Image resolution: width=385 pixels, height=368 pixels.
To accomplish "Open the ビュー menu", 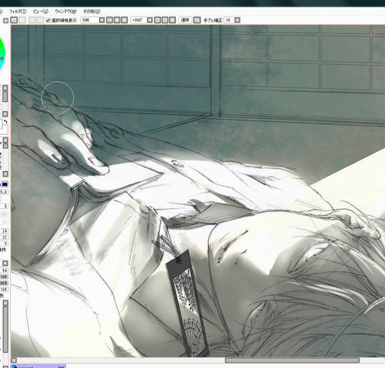I will [41, 11].
